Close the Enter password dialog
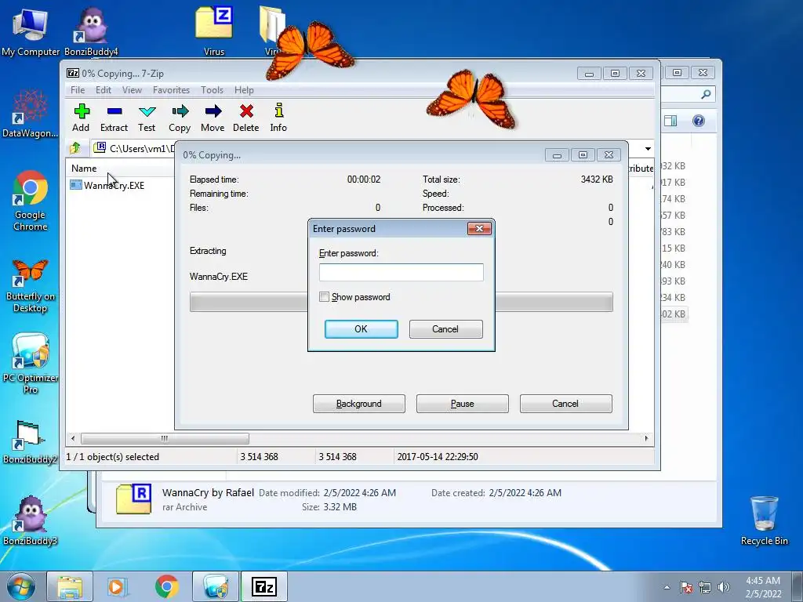This screenshot has height=602, width=803. (x=479, y=228)
